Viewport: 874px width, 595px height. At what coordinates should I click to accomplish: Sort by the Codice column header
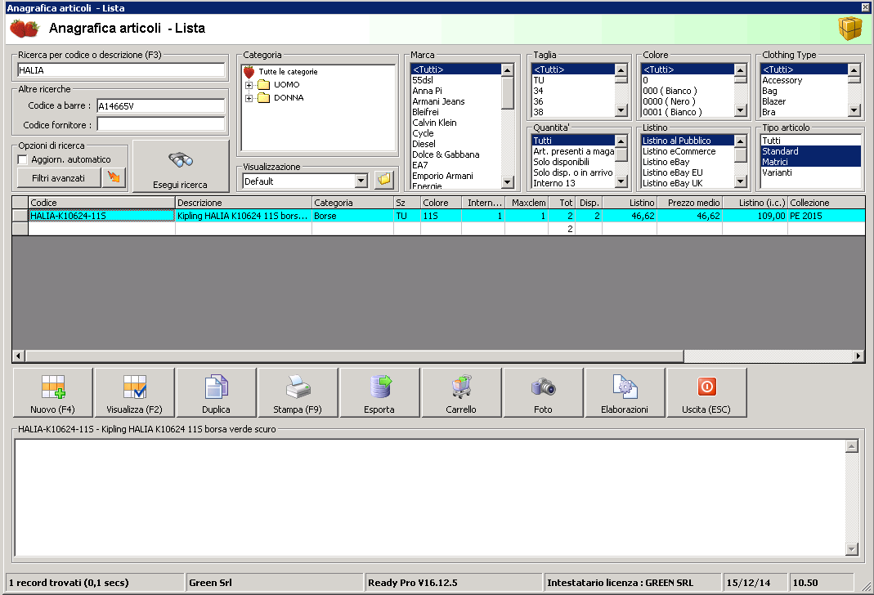pyautogui.click(x=101, y=203)
